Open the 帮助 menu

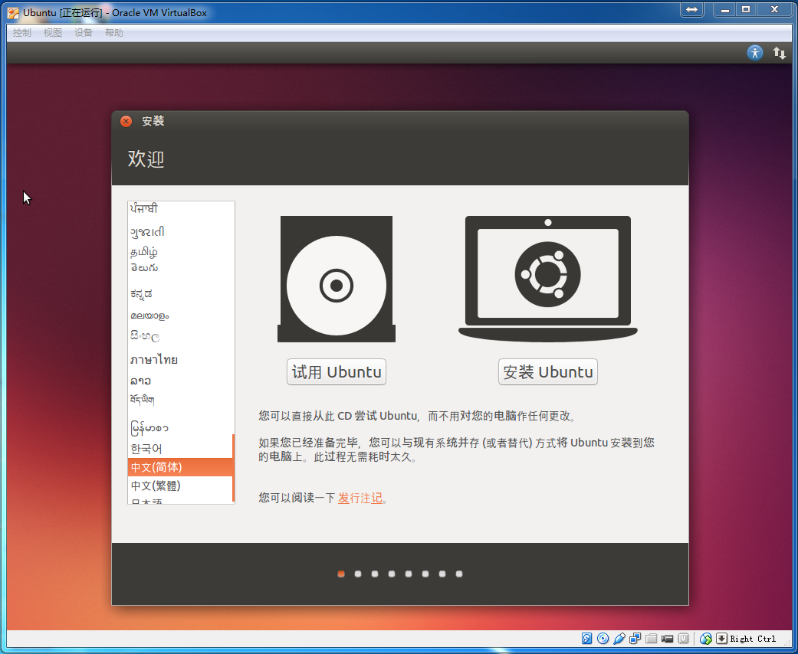114,33
